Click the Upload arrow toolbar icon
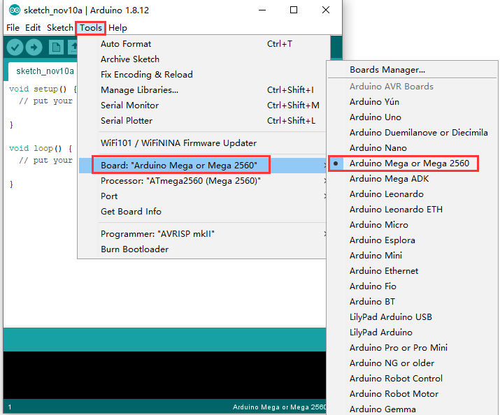This screenshot has width=500, height=415. click(x=34, y=47)
